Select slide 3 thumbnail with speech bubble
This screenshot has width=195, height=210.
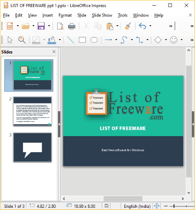pyautogui.click(x=32, y=147)
